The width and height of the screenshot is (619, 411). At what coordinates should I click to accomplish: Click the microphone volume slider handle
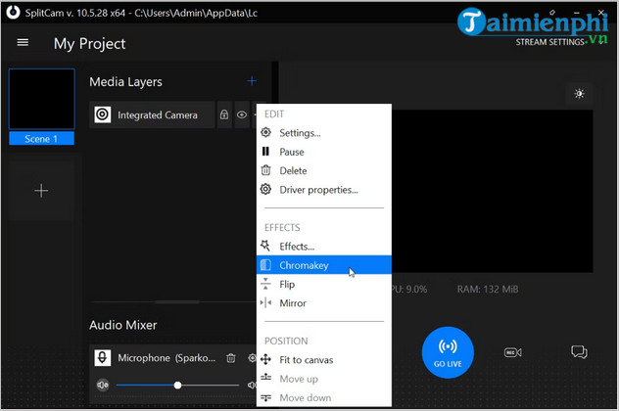(x=177, y=386)
